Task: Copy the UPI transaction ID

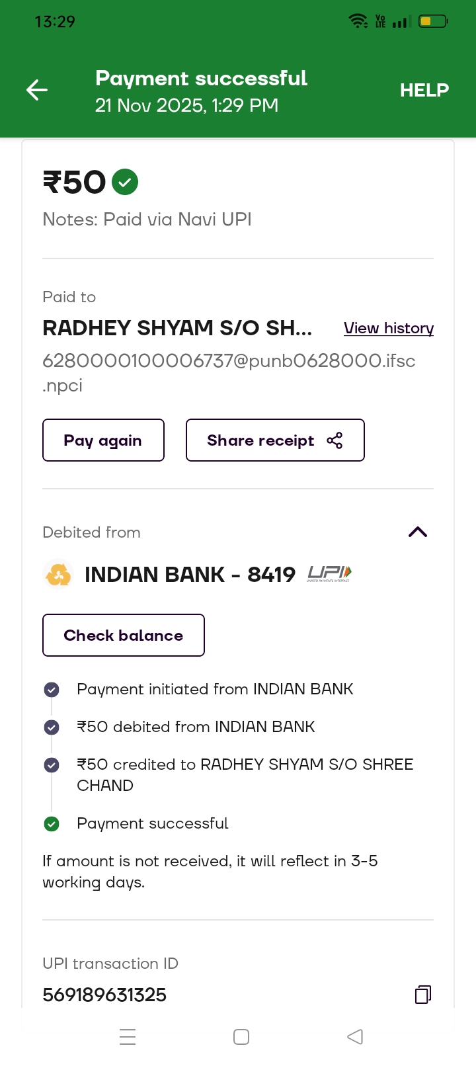Action: 423,994
